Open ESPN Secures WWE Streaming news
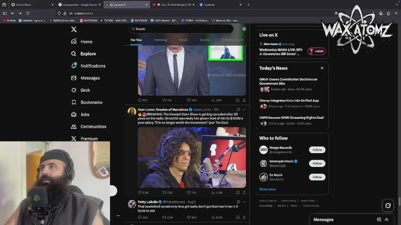401x225 pixels. click(x=291, y=118)
